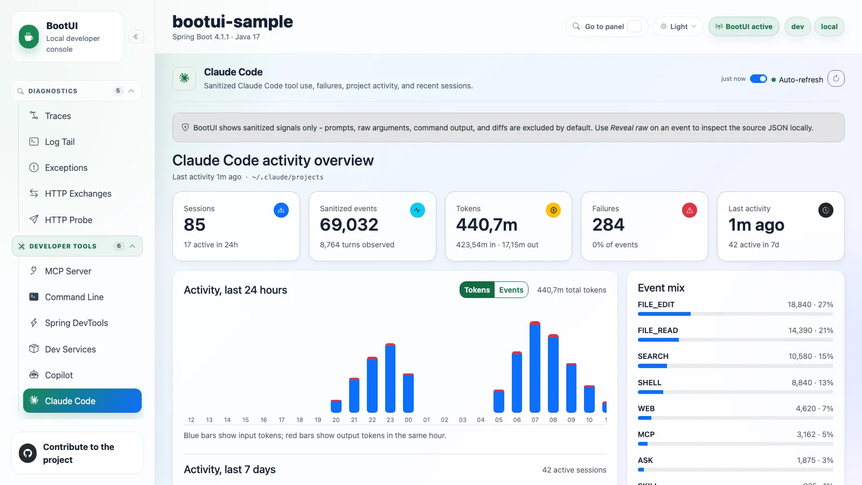862x485 pixels.
Task: Click the Claude Code asterisk icon in sidebar
Action: (34, 400)
